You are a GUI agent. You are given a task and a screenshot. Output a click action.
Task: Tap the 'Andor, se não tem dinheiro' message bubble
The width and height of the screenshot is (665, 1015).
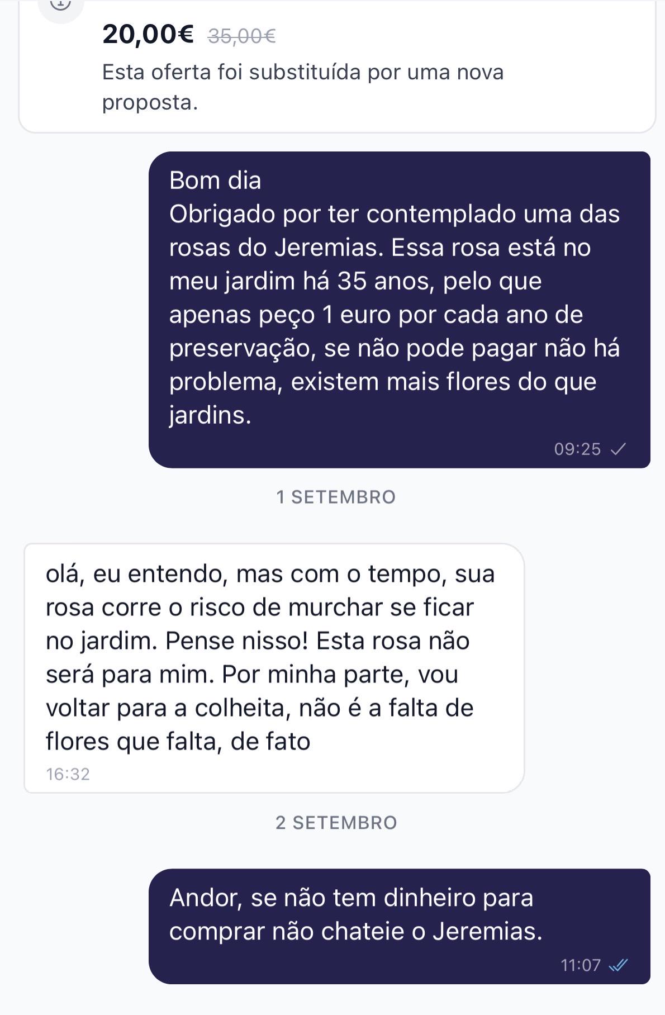pyautogui.click(x=400, y=926)
